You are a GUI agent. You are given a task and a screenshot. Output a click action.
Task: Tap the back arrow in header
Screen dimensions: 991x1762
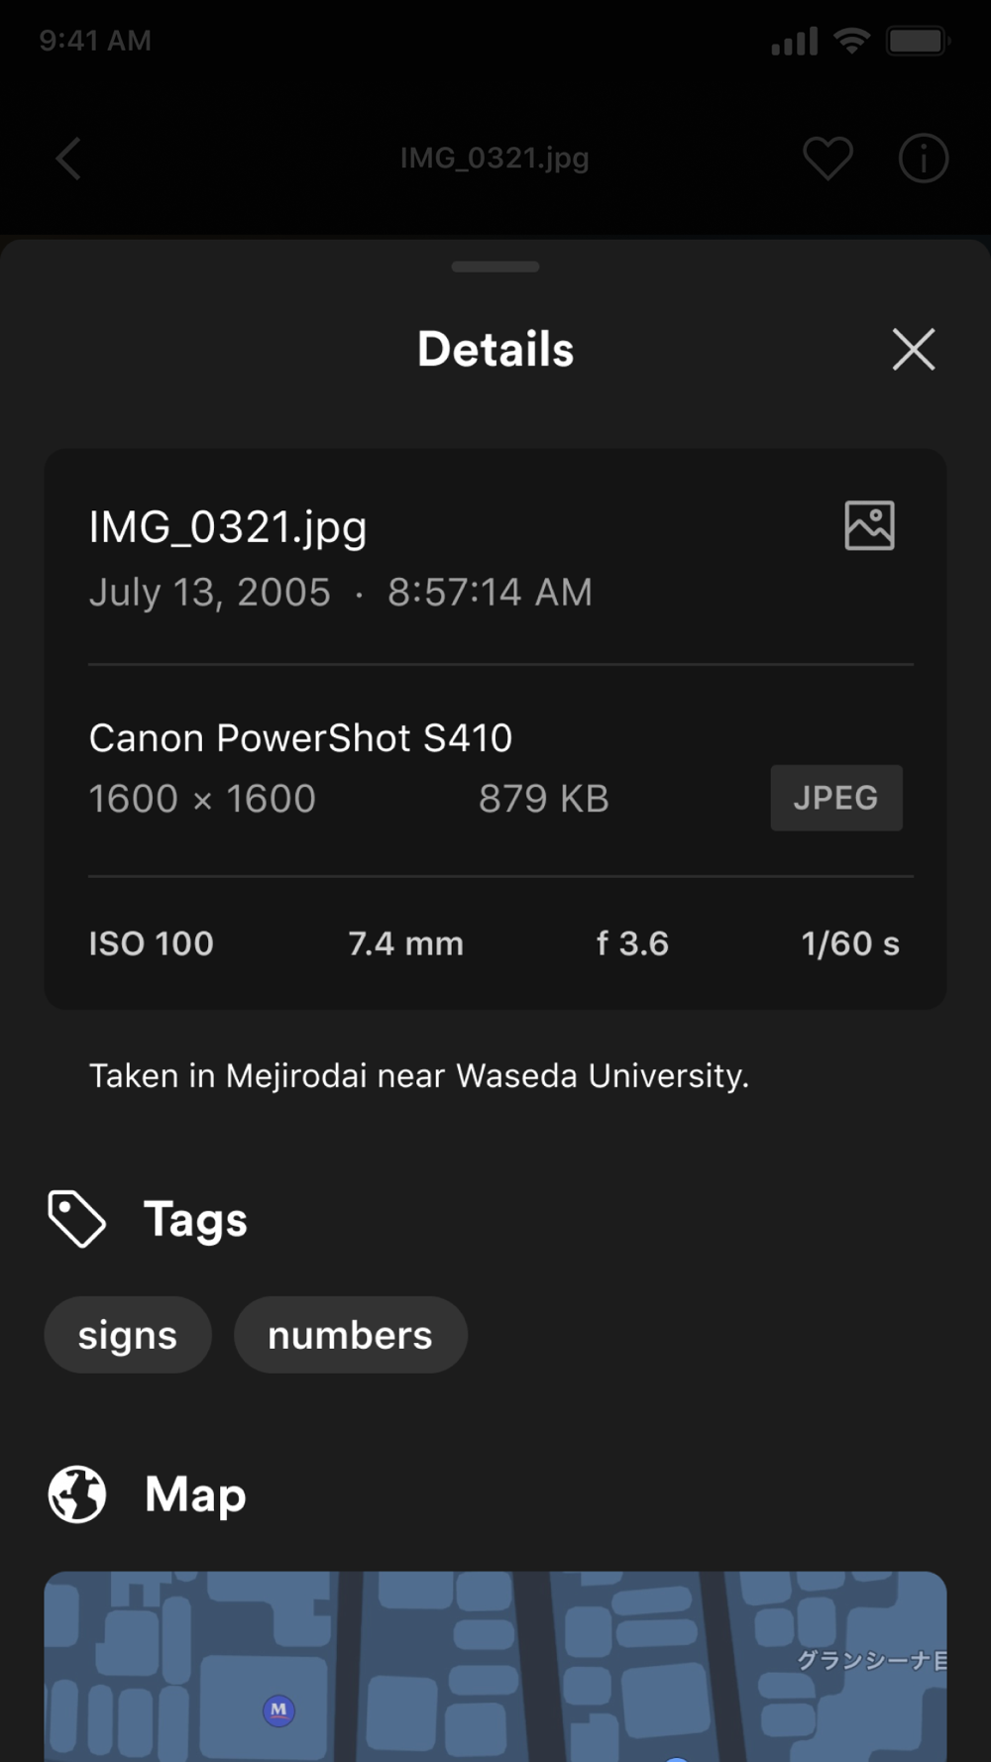pyautogui.click(x=67, y=159)
